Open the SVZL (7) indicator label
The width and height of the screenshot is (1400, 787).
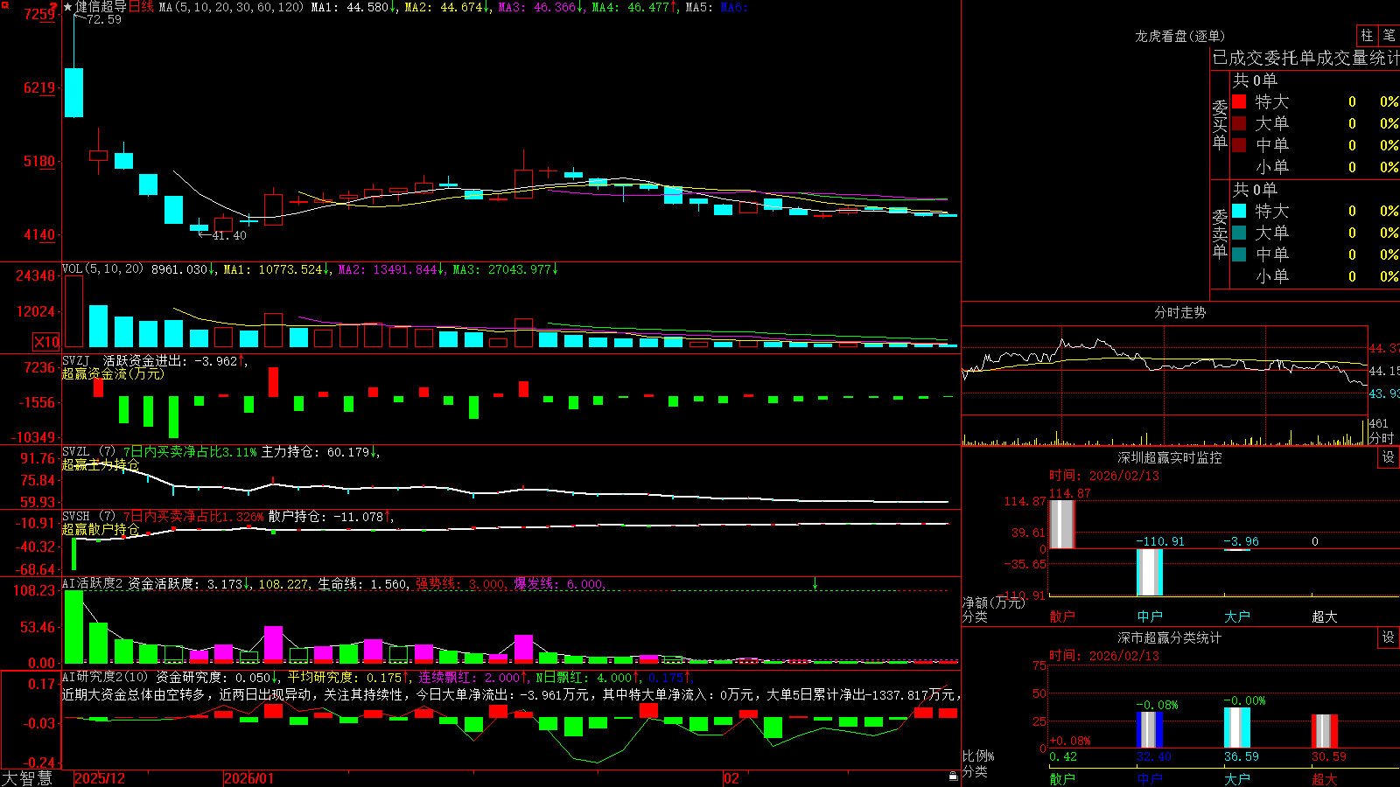[x=88, y=452]
